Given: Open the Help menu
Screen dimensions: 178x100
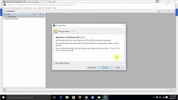Looking at the screenshot, I should point(54,8).
